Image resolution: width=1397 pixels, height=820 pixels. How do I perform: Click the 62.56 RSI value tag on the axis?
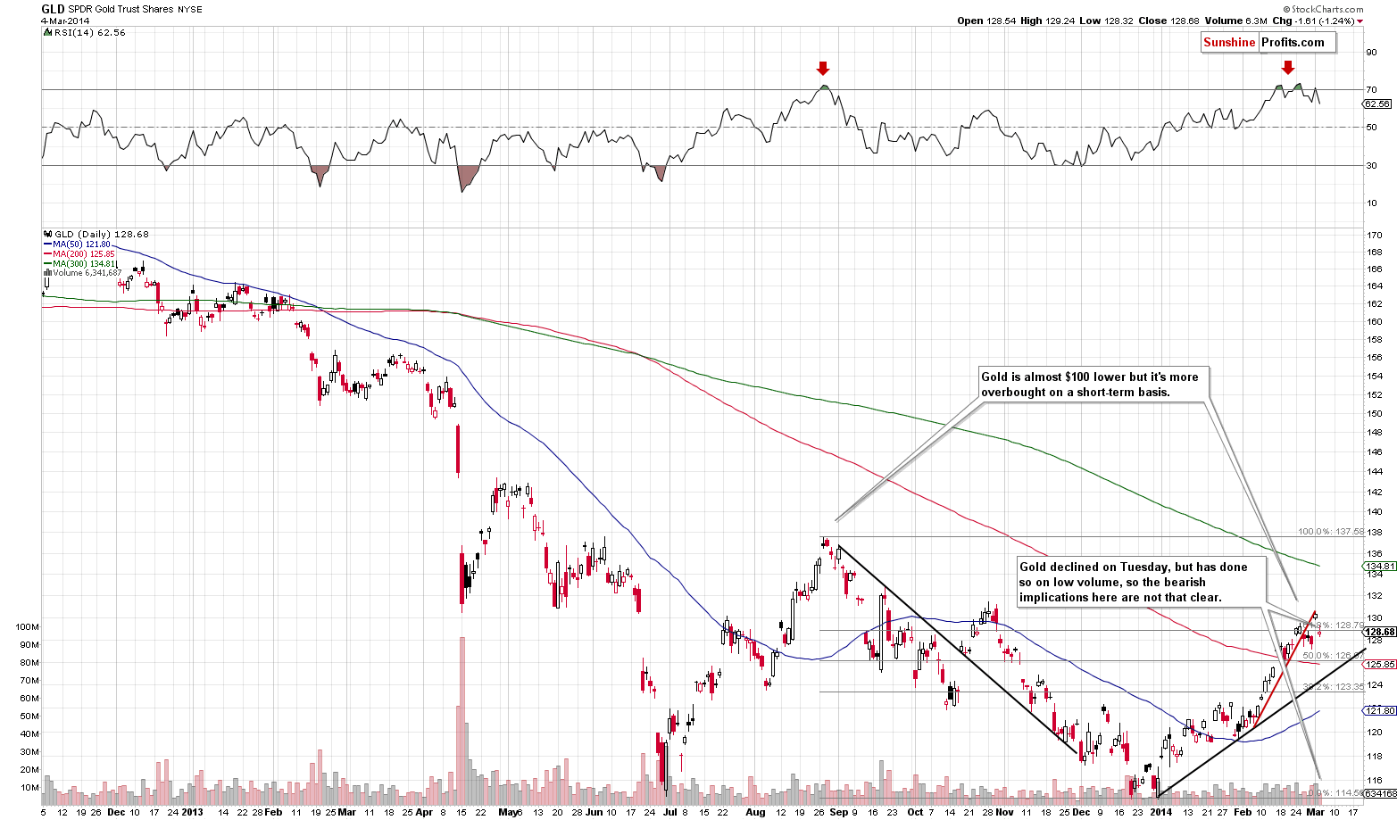coord(1377,104)
